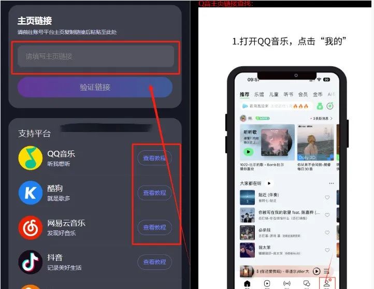Open 查看教程 for 网易云音乐
The height and width of the screenshot is (289, 374).
tap(154, 227)
